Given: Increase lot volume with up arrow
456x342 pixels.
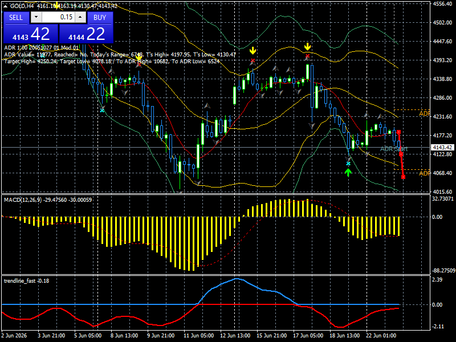Looking at the screenshot, I should click(80, 17).
